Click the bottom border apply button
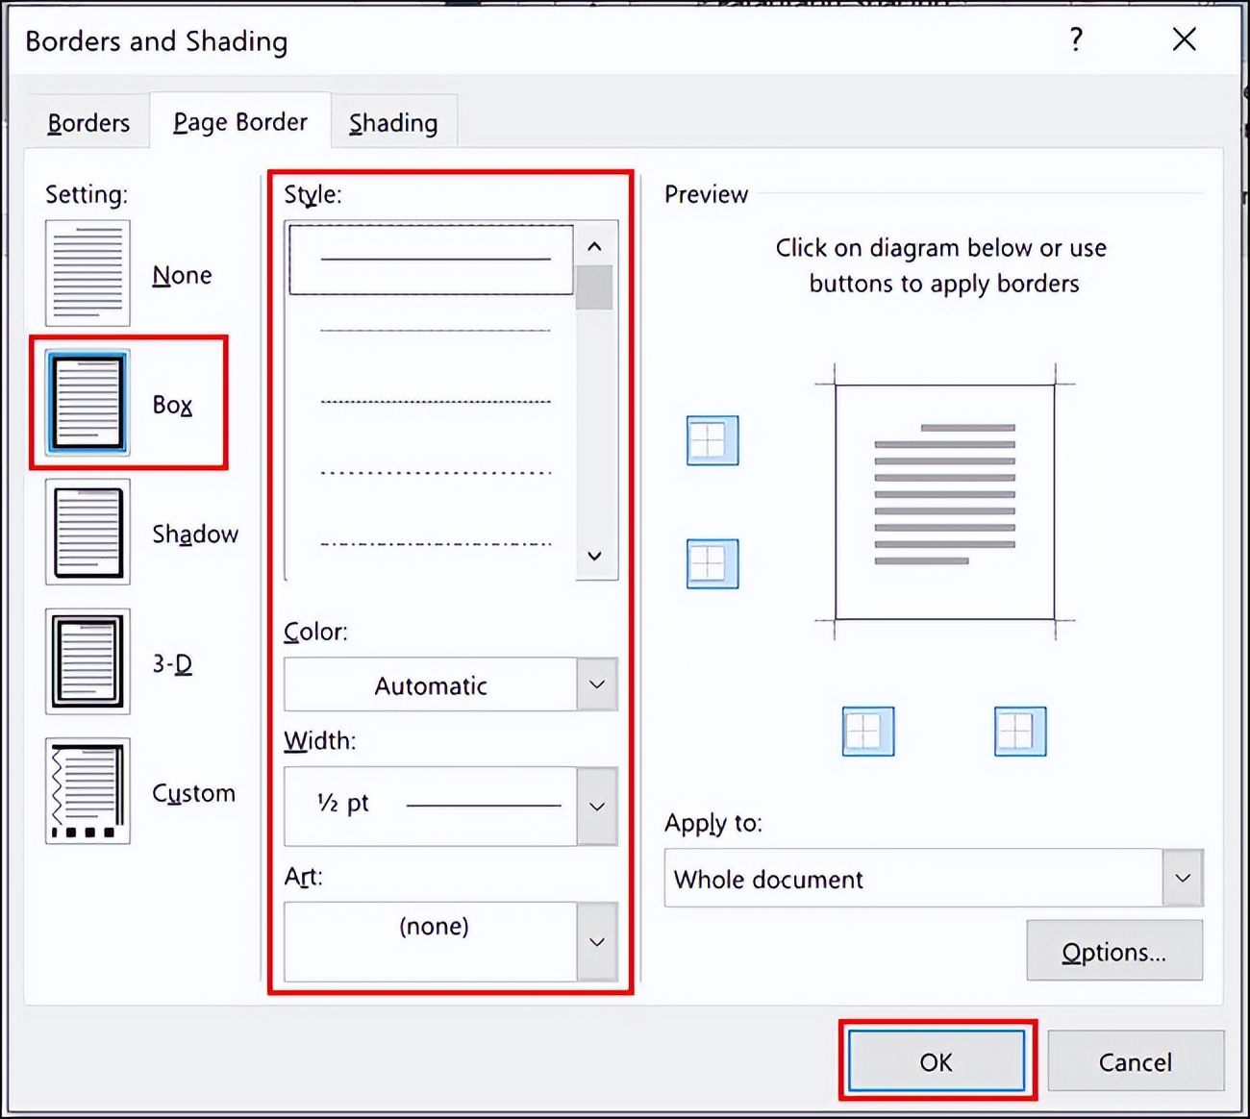 tap(711, 563)
